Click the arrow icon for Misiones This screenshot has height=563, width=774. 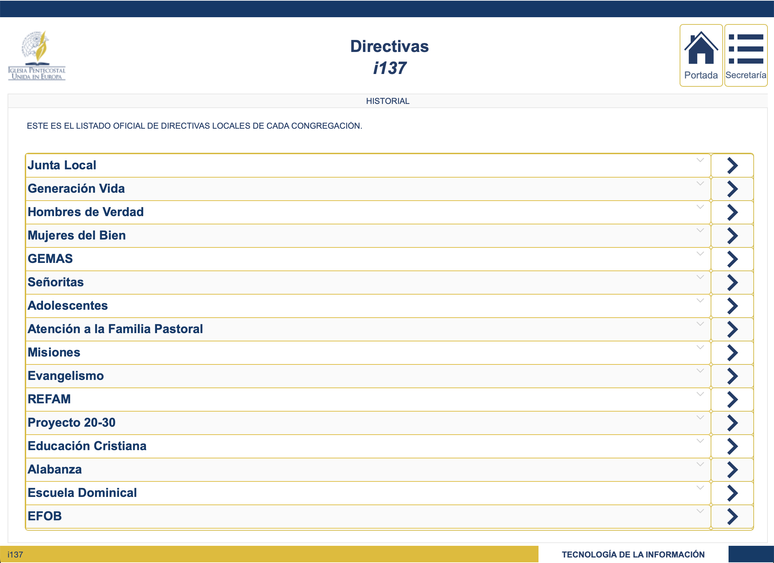(732, 353)
